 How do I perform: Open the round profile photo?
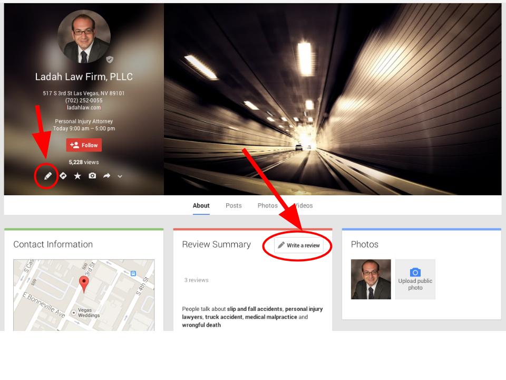pyautogui.click(x=84, y=36)
